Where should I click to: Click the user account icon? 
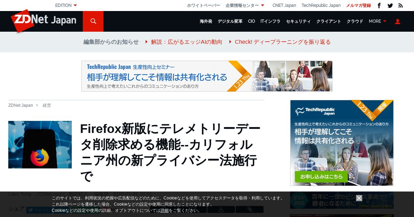[397, 21]
